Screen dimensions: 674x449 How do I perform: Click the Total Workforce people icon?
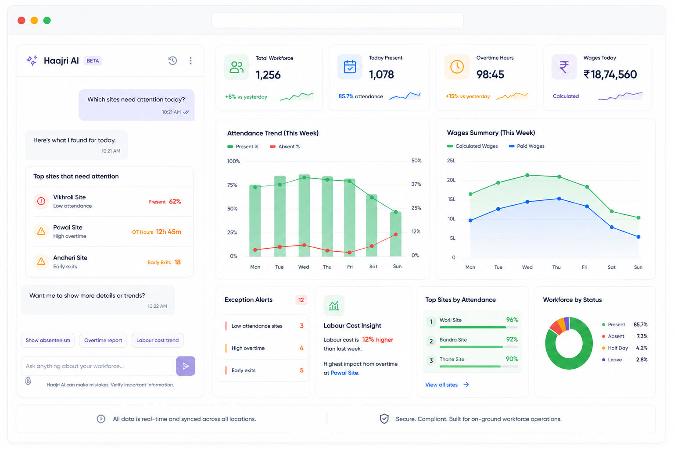coord(237,67)
